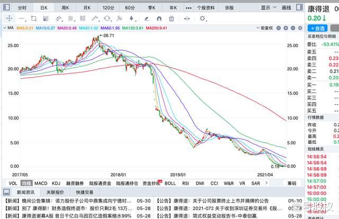Toggle the VOL indicator

pos(13,183)
